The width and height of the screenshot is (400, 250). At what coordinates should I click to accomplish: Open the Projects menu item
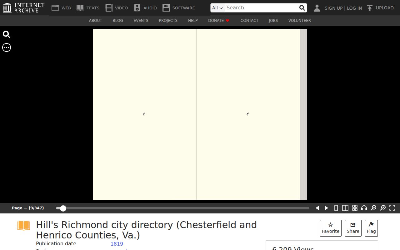click(x=168, y=21)
